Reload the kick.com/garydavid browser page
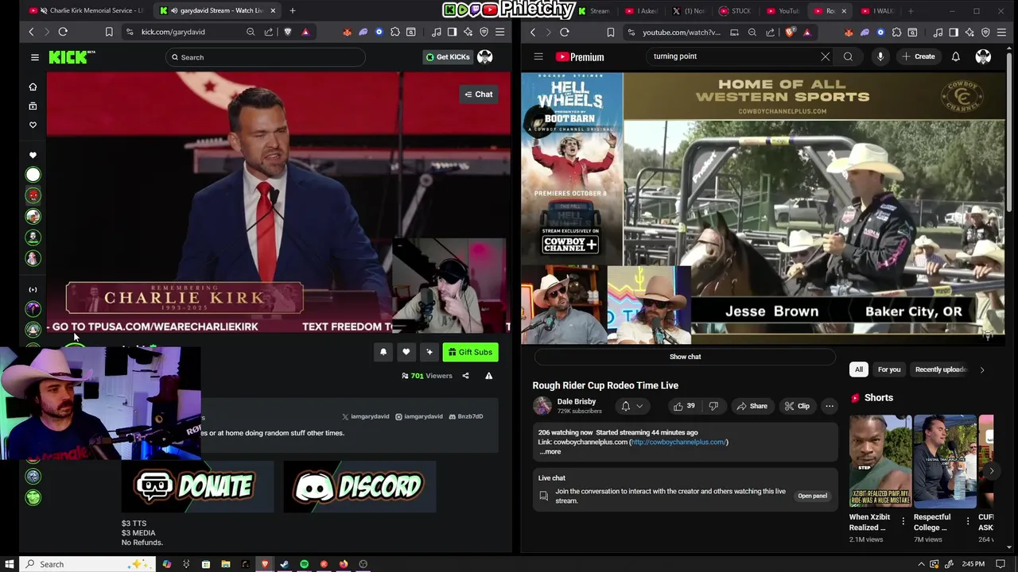The height and width of the screenshot is (572, 1018). click(63, 32)
